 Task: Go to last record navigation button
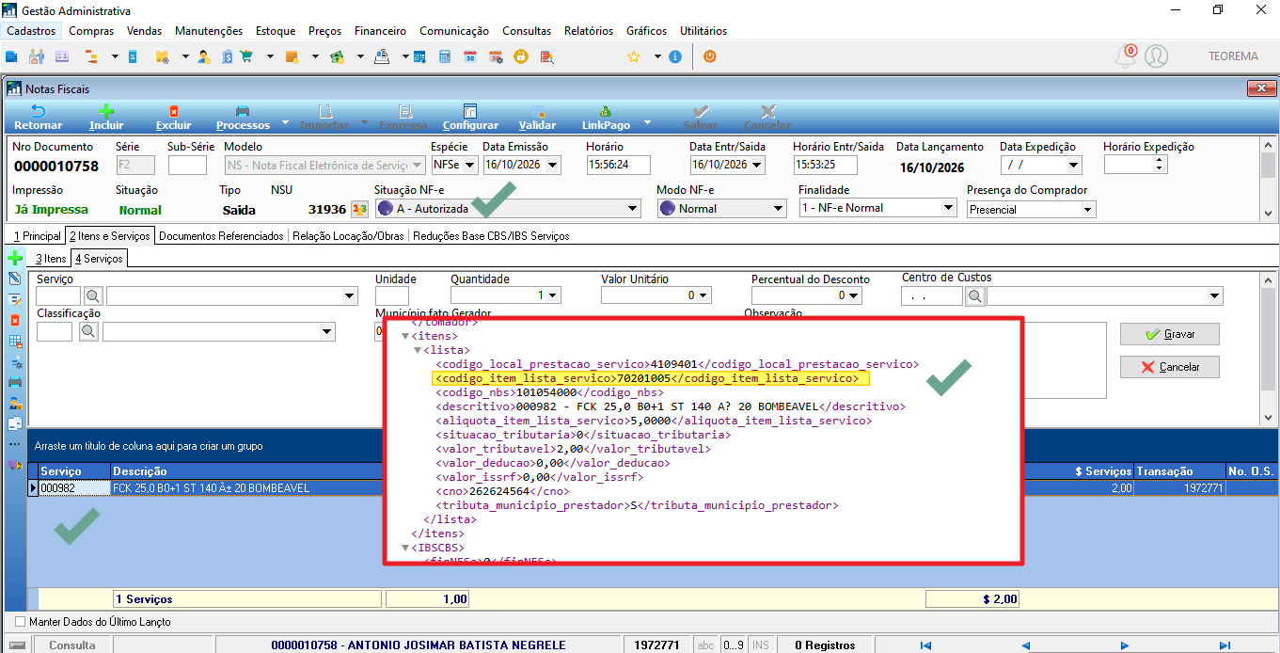1225,645
